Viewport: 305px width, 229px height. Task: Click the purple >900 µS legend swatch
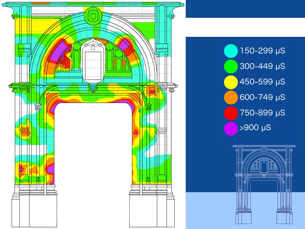[231, 129]
